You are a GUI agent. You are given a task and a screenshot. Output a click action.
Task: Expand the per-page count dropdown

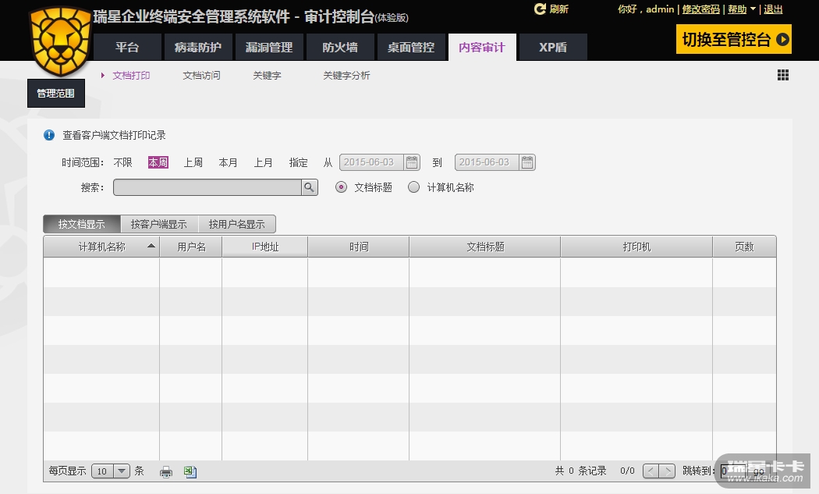[122, 471]
